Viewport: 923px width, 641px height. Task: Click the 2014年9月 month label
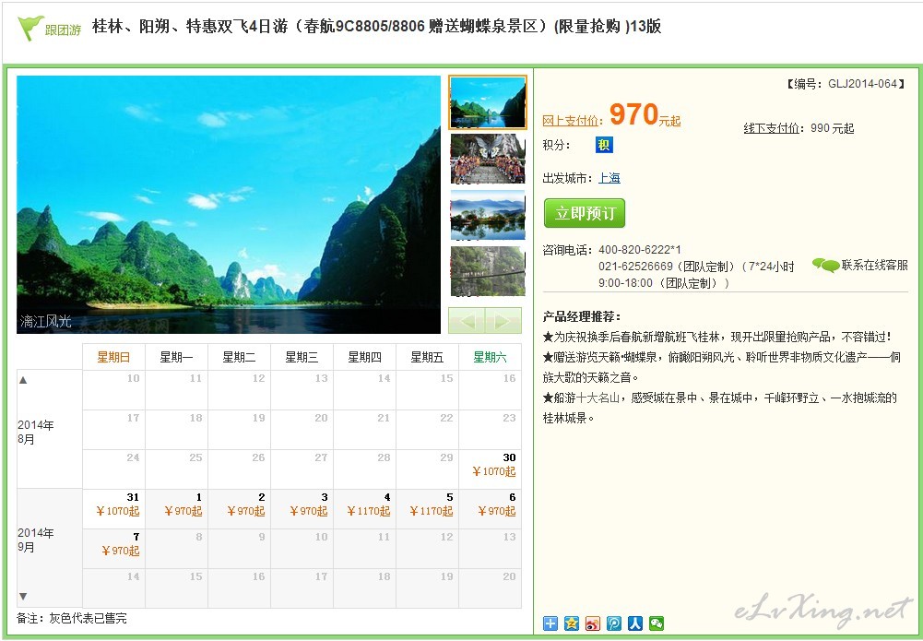click(35, 540)
